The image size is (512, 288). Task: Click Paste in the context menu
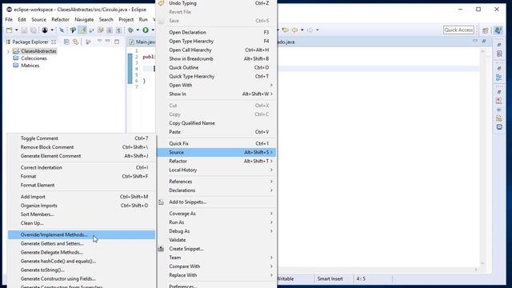pyautogui.click(x=217, y=132)
